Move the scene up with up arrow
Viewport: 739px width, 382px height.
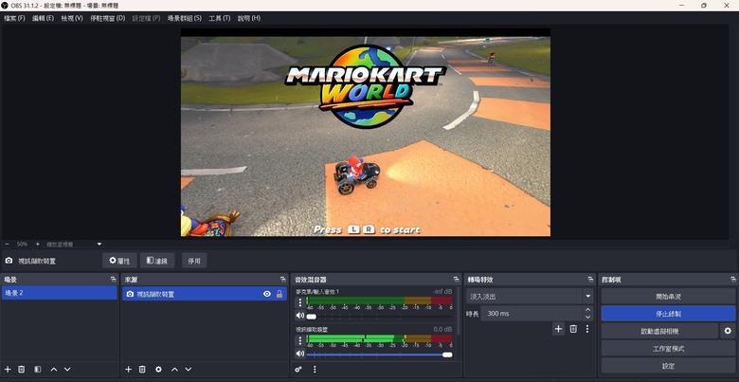54,370
